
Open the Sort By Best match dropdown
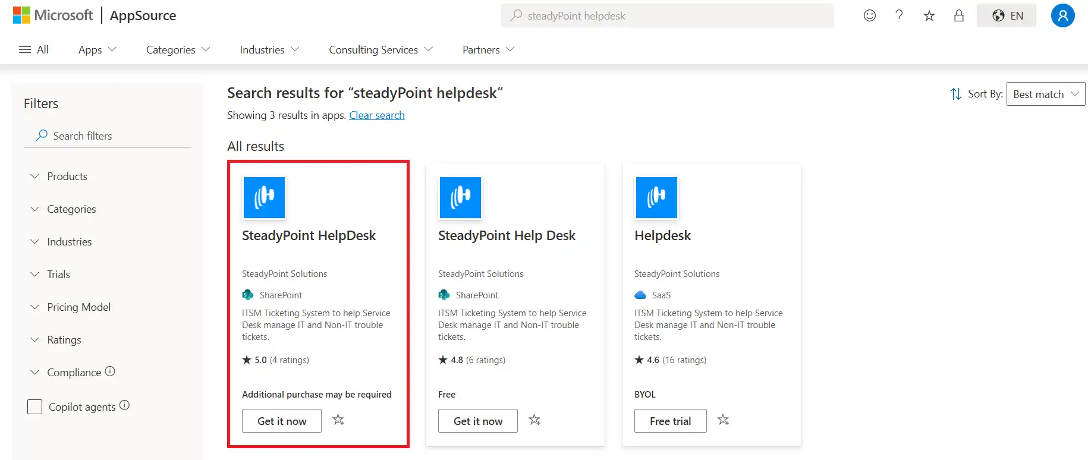pyautogui.click(x=1046, y=94)
